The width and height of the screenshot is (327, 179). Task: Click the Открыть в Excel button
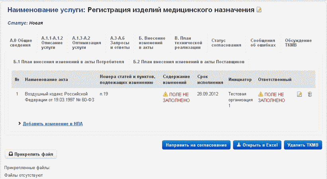(x=257, y=145)
